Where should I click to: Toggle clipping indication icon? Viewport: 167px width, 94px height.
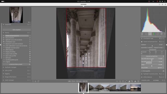click(129, 81)
